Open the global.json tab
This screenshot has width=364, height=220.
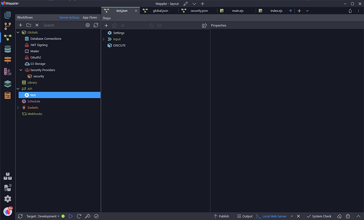pyautogui.click(x=159, y=11)
